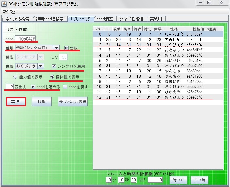Switch to the 実験用 tab
Screen dimensions: 230x187
coord(156,19)
